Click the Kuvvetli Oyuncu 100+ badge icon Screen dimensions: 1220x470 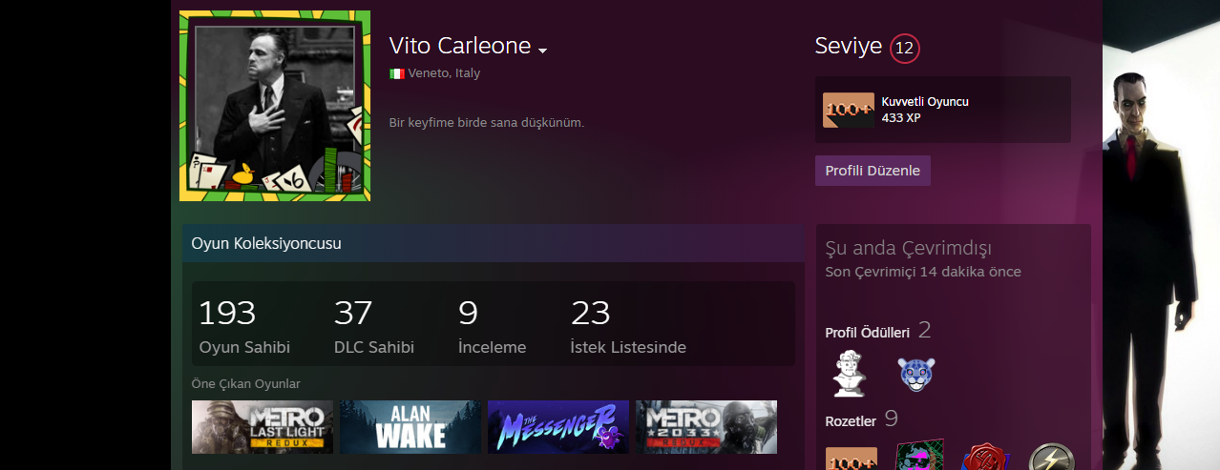[x=849, y=110]
